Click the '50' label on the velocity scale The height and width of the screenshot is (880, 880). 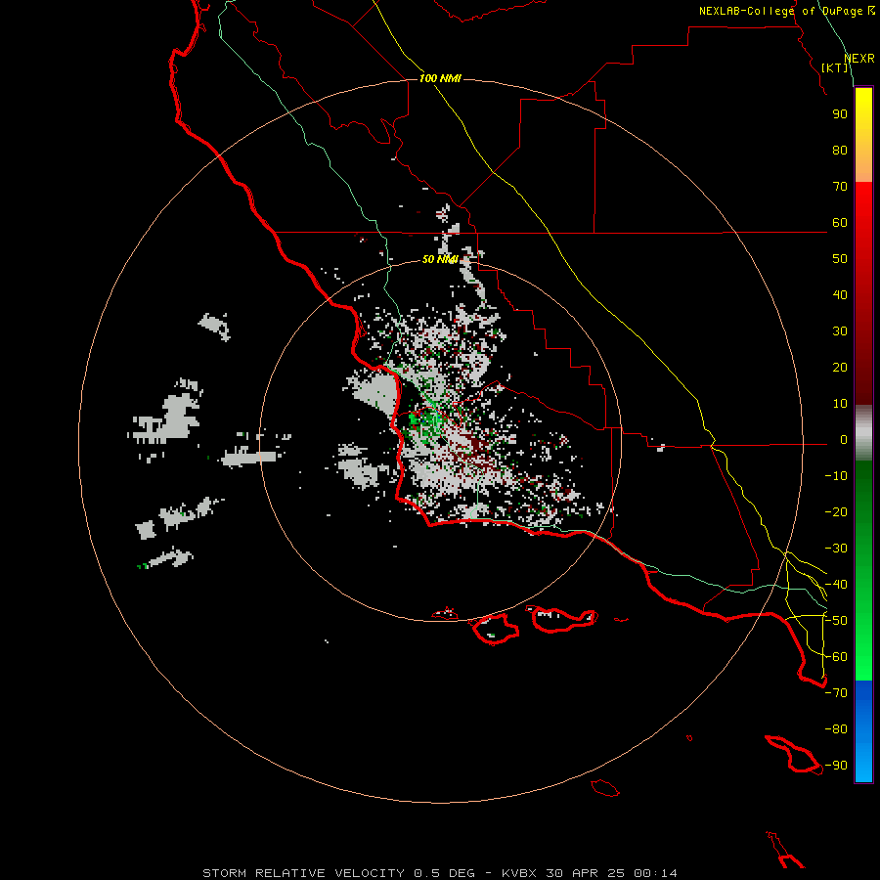tap(840, 259)
